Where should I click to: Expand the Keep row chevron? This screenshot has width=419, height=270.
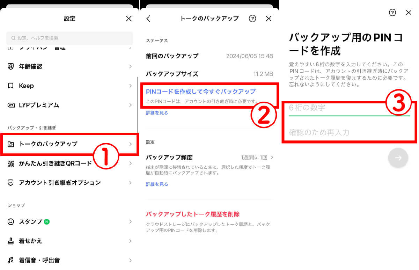(130, 86)
